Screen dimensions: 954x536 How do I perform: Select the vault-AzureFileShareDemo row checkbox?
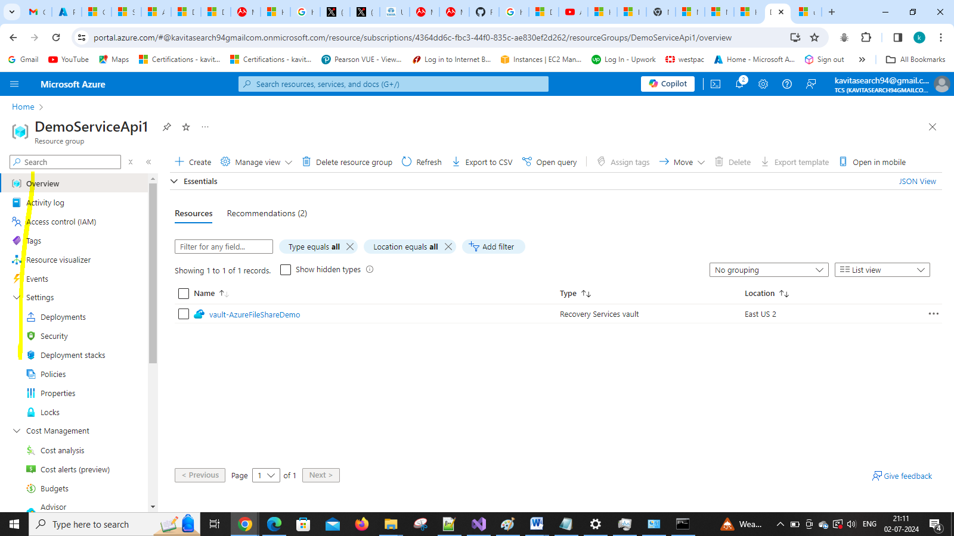click(184, 314)
